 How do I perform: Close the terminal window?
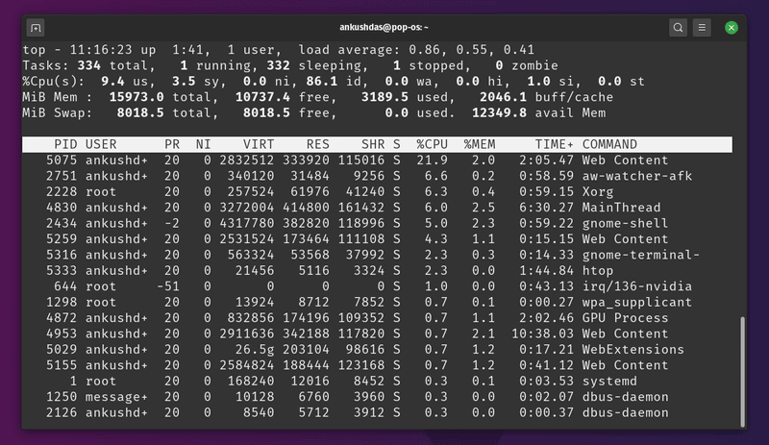(x=732, y=28)
